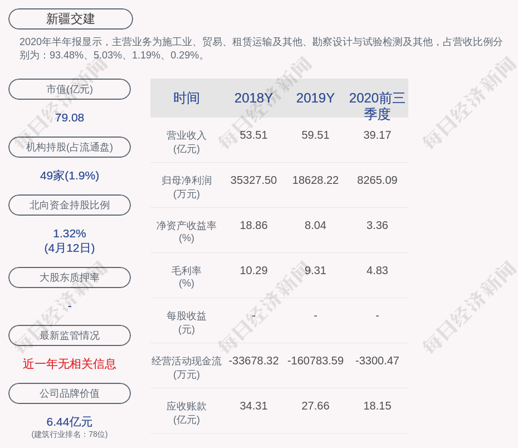Click the red 近一年无相关信息 text
Image resolution: width=518 pixels, height=448 pixels.
[69, 364]
